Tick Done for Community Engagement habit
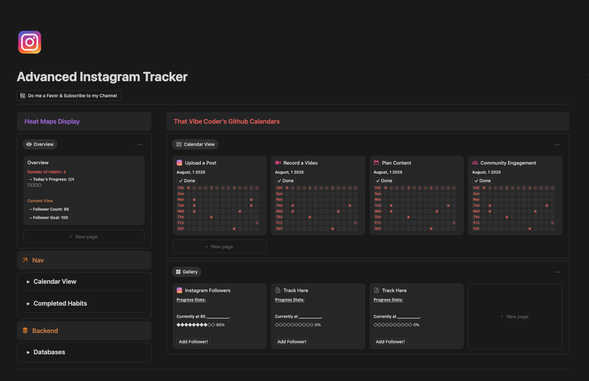Image resolution: width=589 pixels, height=381 pixels. 483,181
